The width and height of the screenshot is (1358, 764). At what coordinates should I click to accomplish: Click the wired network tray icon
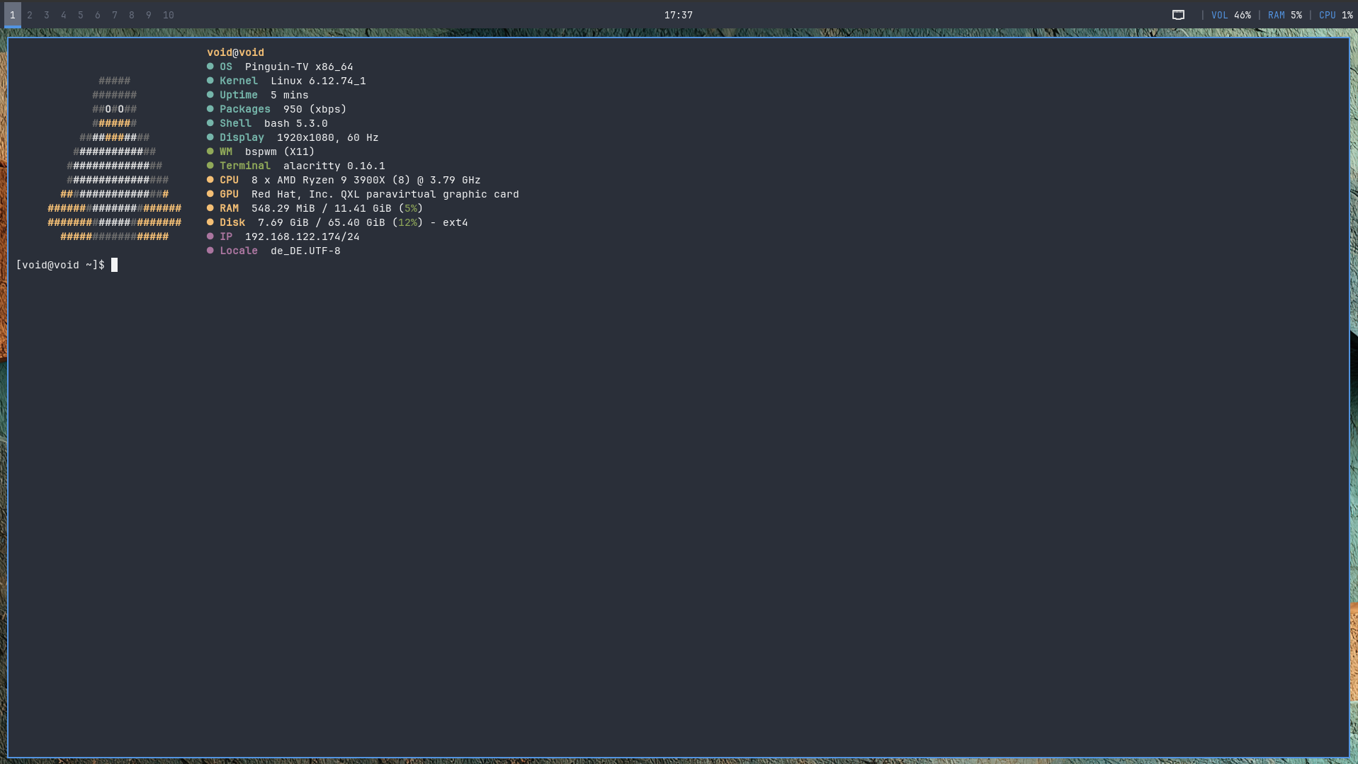pyautogui.click(x=1178, y=15)
